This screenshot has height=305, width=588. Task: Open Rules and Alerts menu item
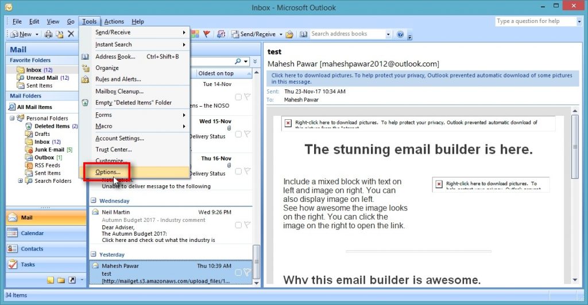point(134,79)
